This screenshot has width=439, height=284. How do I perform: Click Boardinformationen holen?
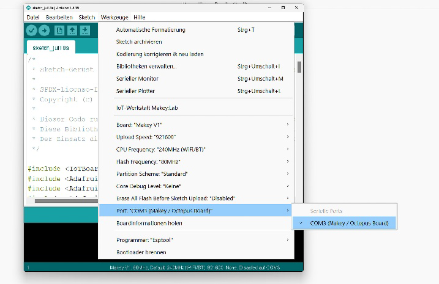point(149,223)
